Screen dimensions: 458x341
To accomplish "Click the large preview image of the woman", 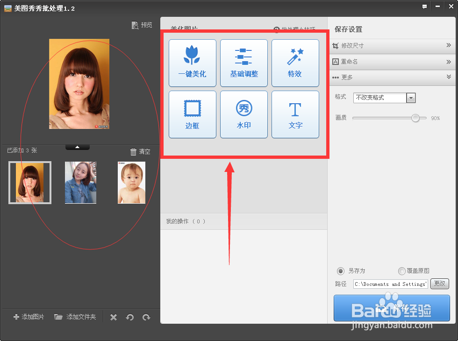I will (79, 84).
